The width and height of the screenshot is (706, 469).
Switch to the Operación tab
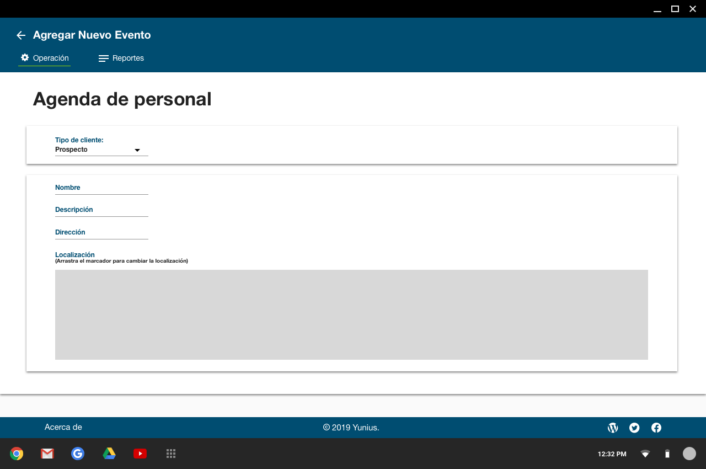(45, 58)
